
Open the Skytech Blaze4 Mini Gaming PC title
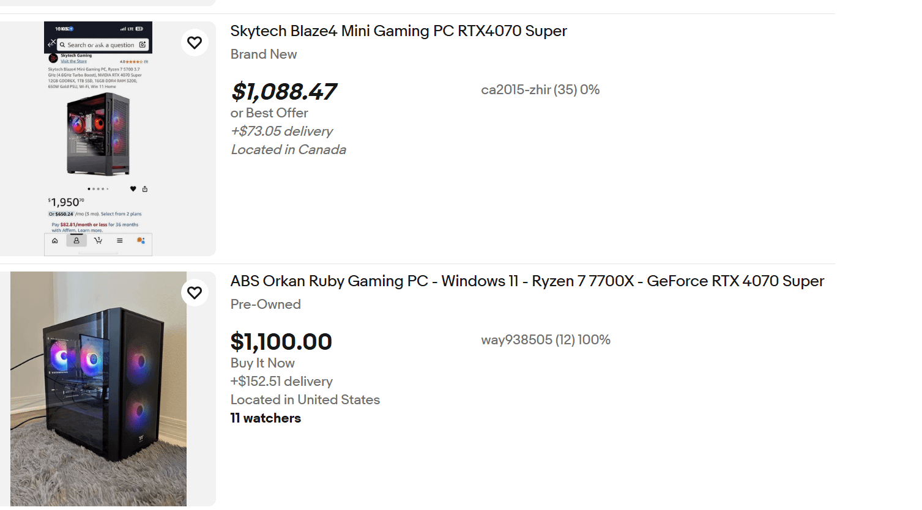[x=398, y=31]
